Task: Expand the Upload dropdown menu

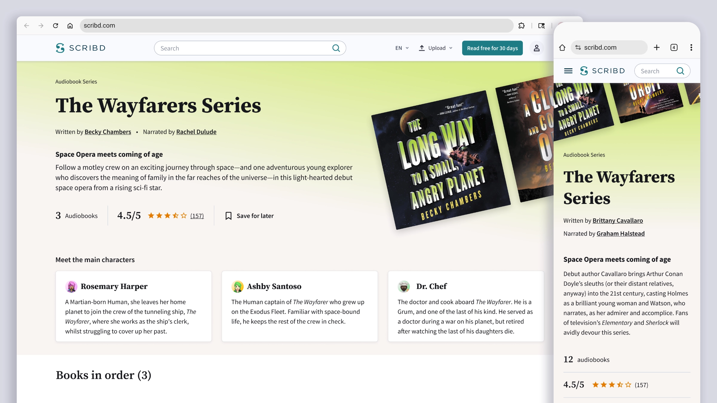Action: coord(436,48)
